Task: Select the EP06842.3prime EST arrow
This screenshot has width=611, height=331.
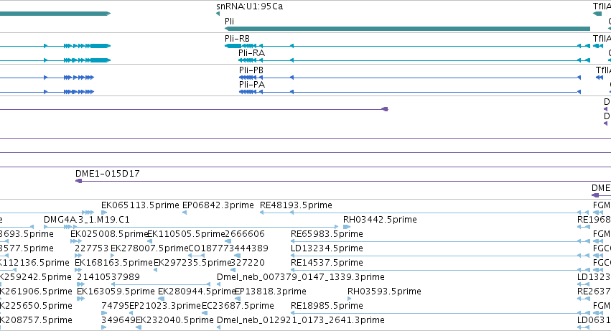Action: point(185,213)
